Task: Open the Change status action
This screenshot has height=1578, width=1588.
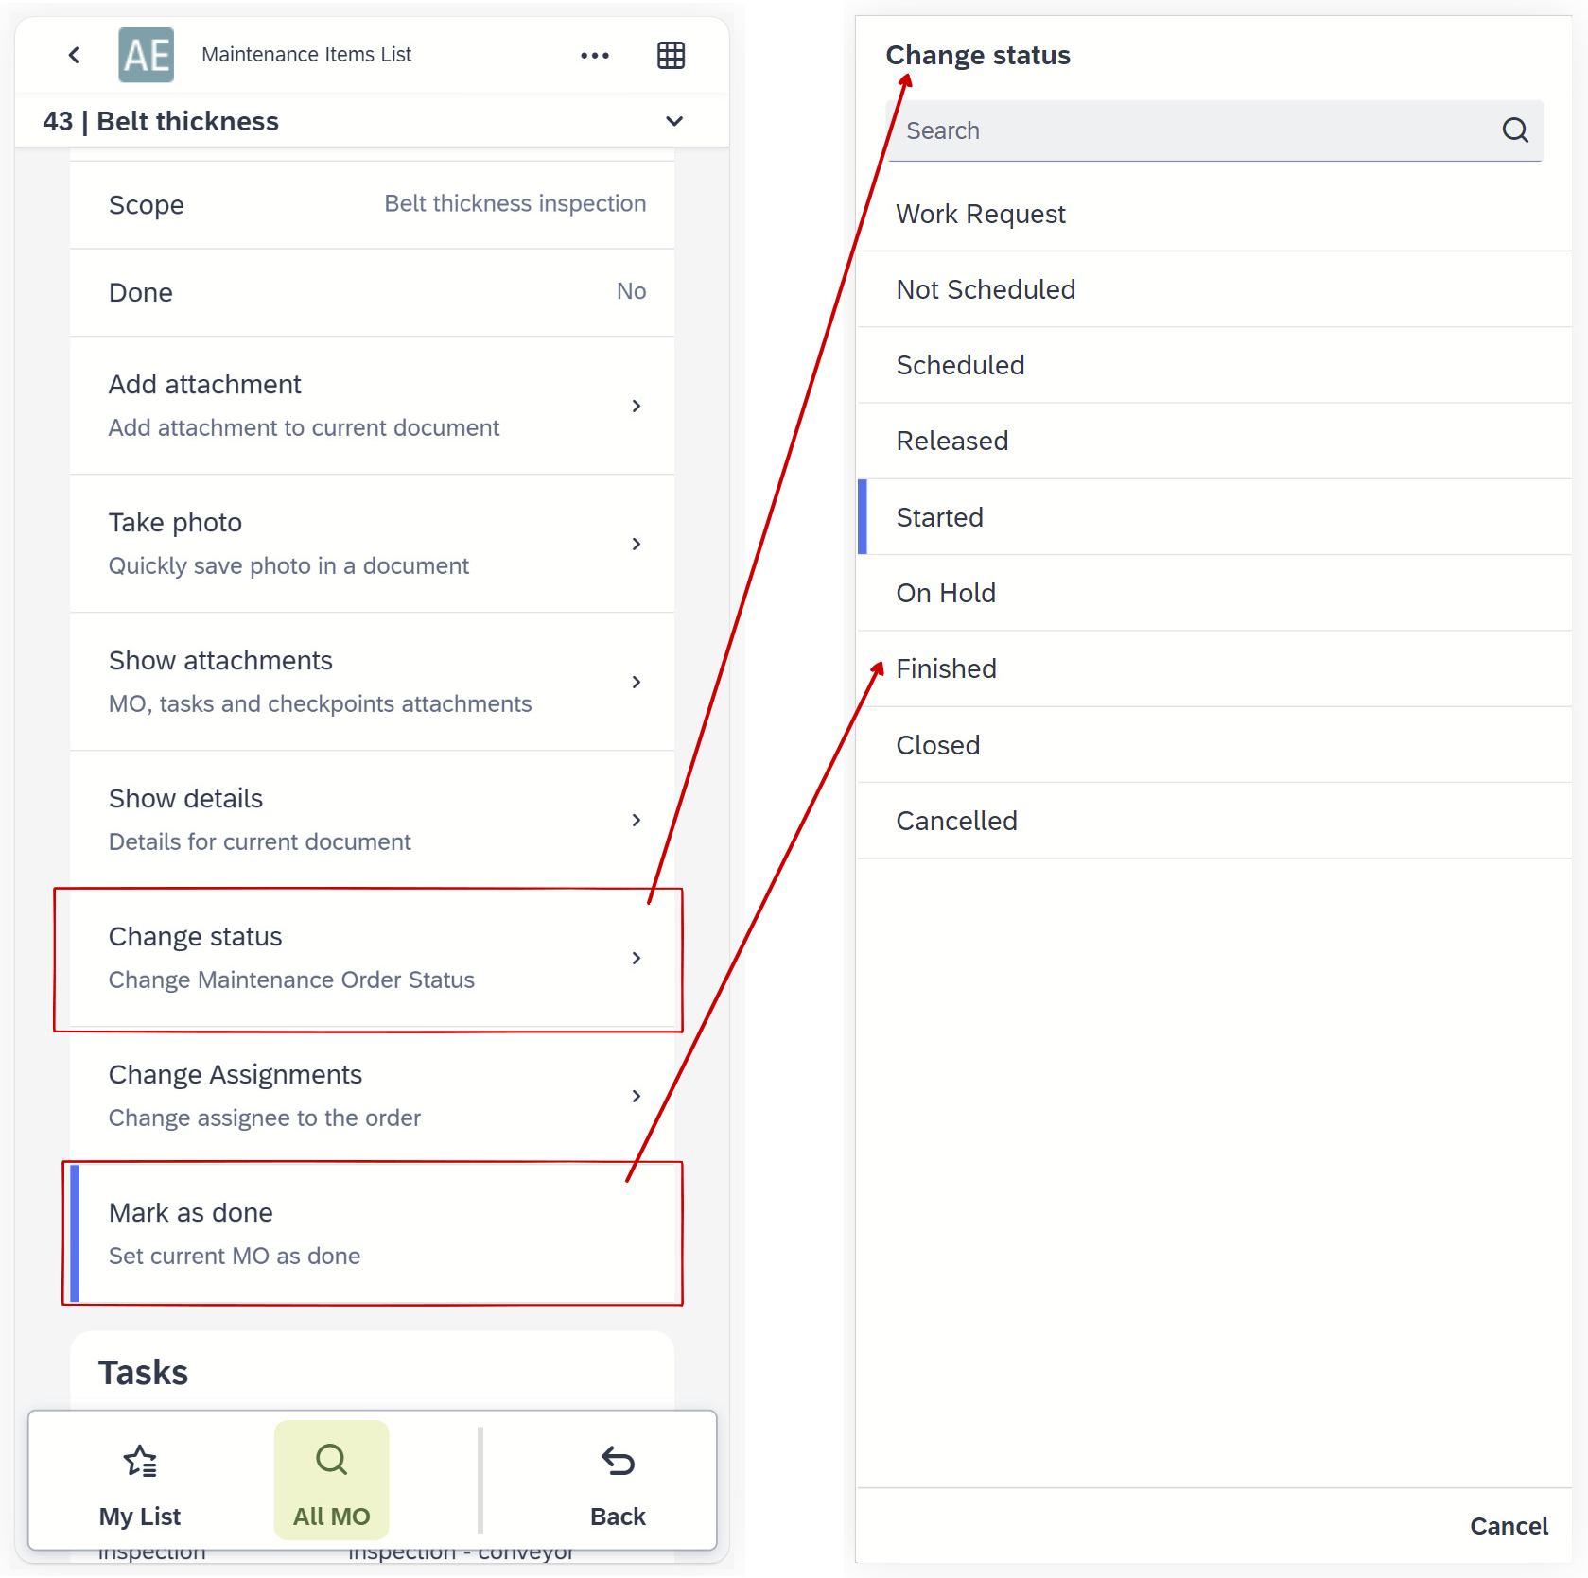Action: tap(372, 958)
